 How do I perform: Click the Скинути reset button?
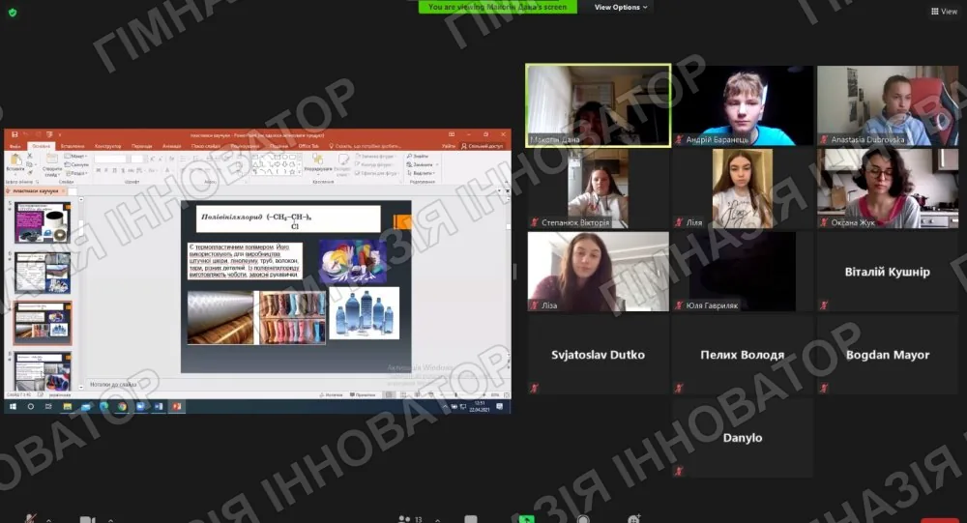click(76, 164)
